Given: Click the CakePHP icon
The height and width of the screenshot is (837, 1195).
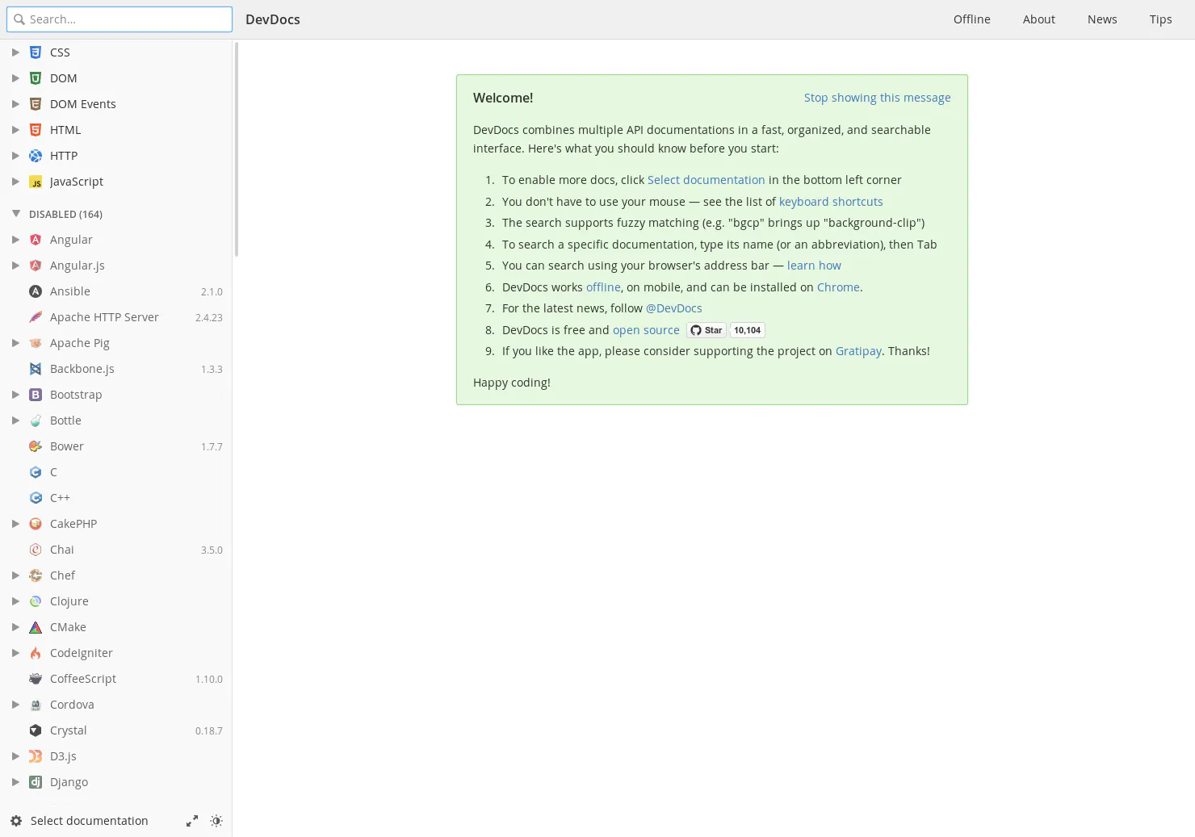Looking at the screenshot, I should [36, 524].
